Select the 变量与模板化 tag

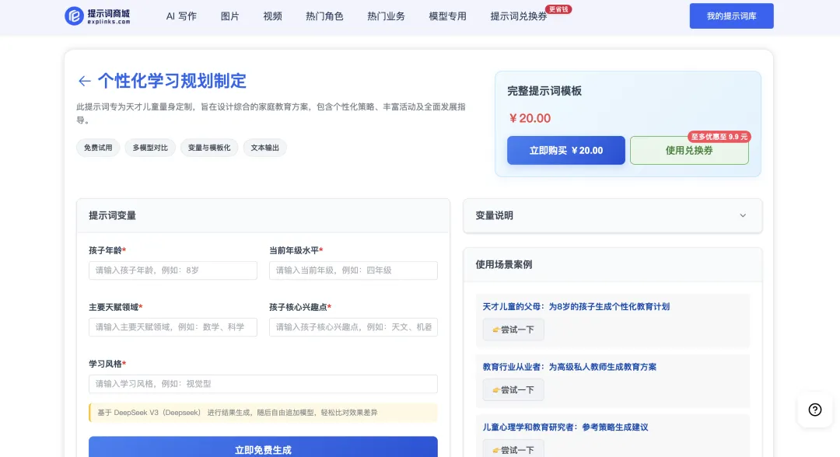[209, 148]
